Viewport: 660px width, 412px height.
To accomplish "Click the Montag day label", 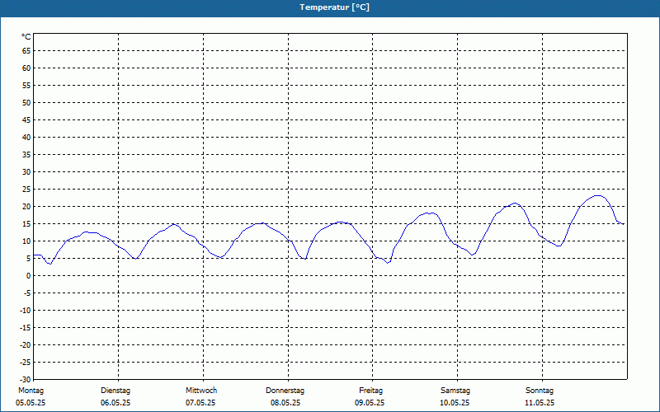I will [31, 391].
